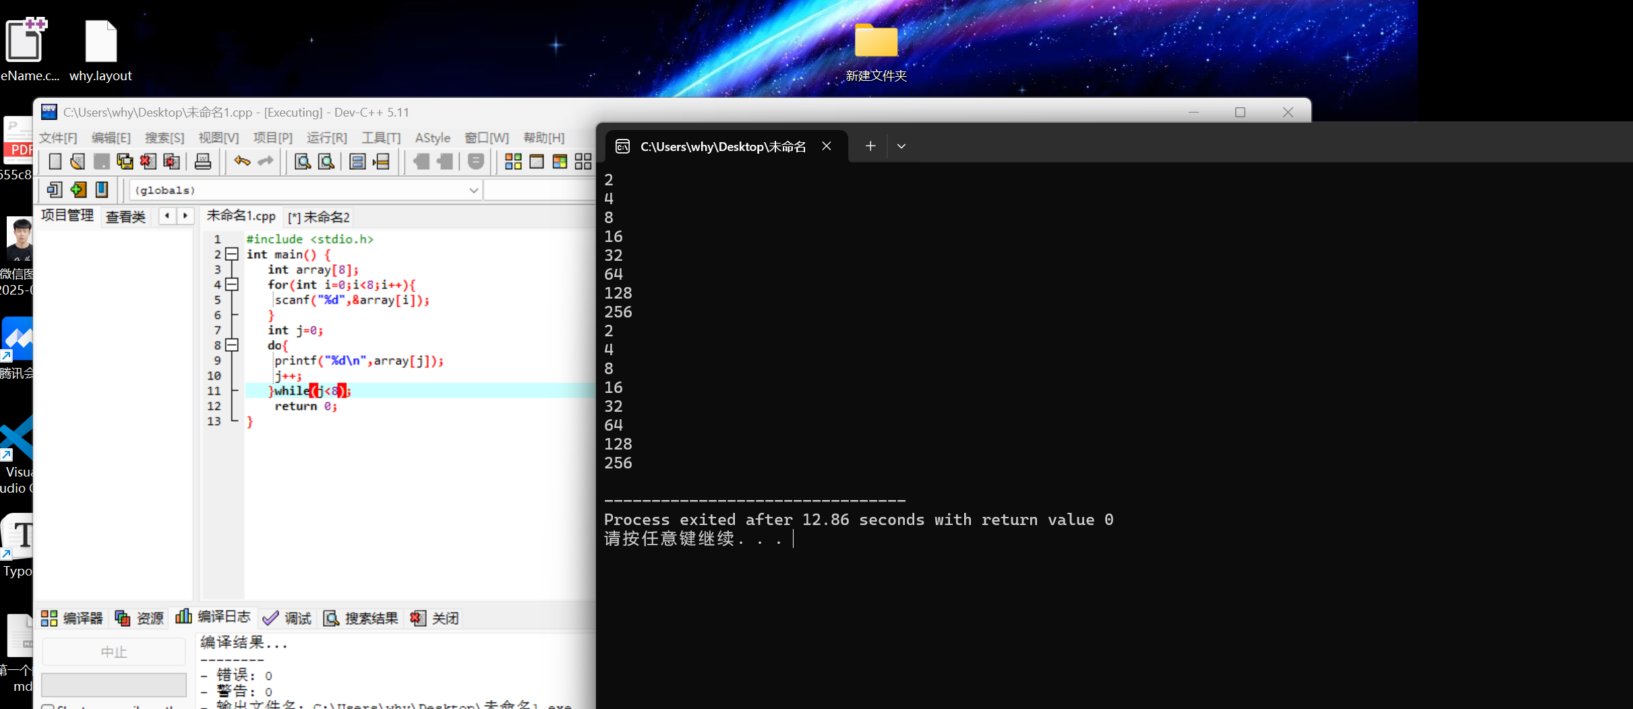Open the Find dialog via magnifier icon
Image resolution: width=1633 pixels, height=709 pixels.
coord(303,161)
